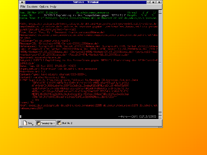Open the Help menu
This screenshot has height=155, width=207.
[53, 7]
